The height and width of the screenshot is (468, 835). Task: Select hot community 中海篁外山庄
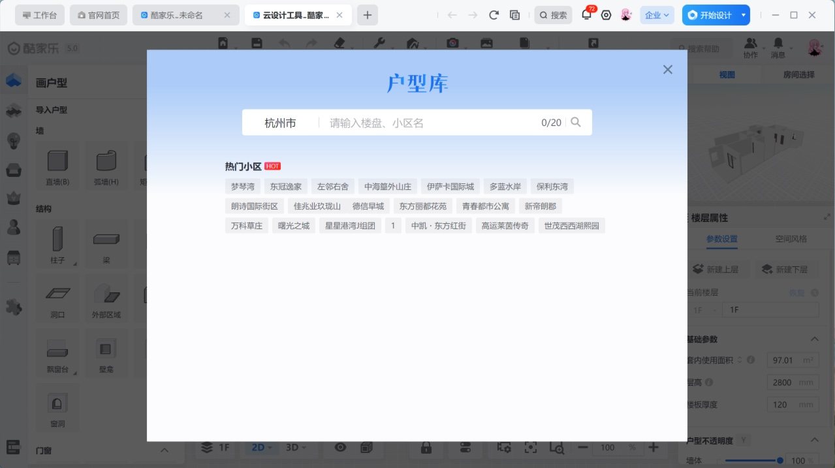388,187
